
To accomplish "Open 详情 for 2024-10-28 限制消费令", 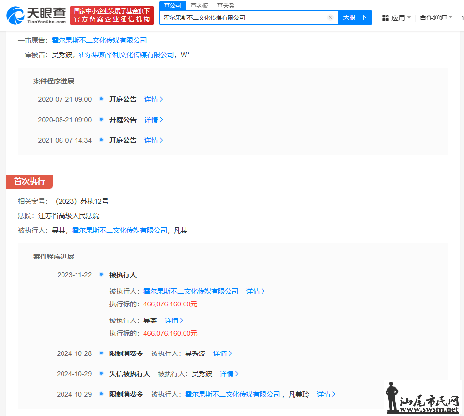I will pyautogui.click(x=222, y=353).
